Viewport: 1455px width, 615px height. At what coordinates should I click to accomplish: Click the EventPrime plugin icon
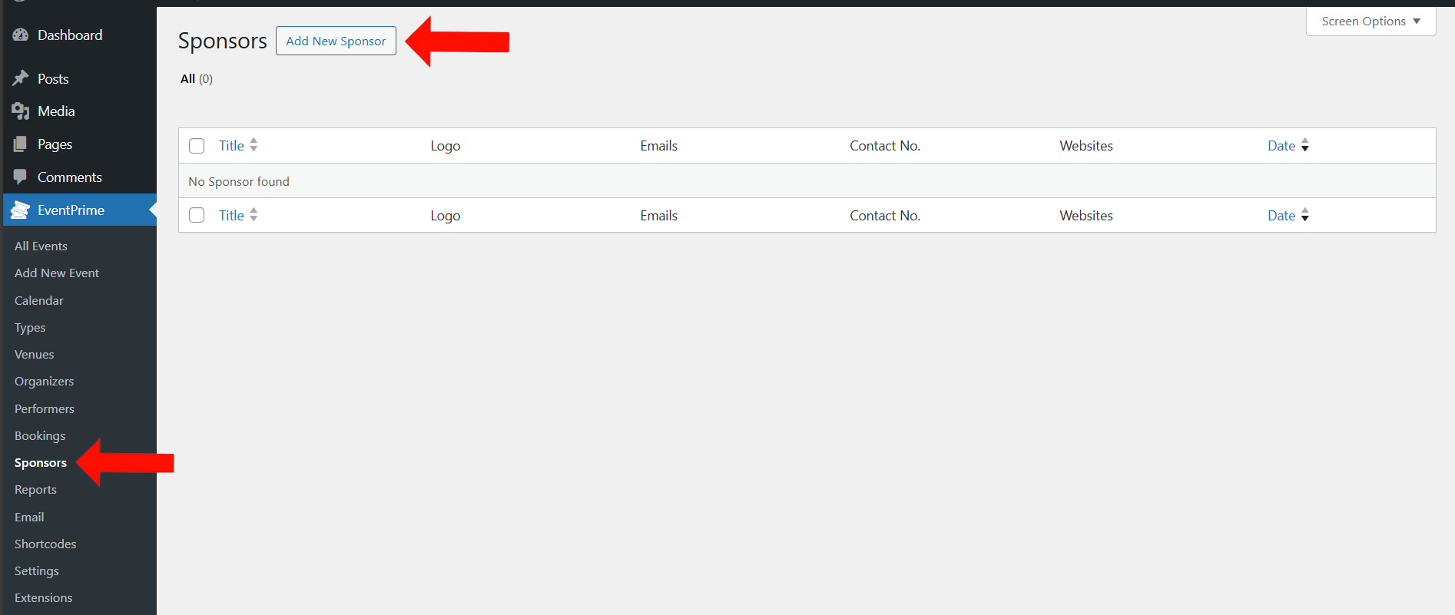[21, 210]
